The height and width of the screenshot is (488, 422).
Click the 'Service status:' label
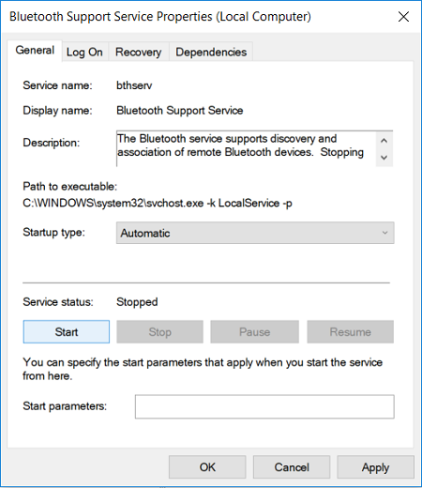click(x=58, y=302)
